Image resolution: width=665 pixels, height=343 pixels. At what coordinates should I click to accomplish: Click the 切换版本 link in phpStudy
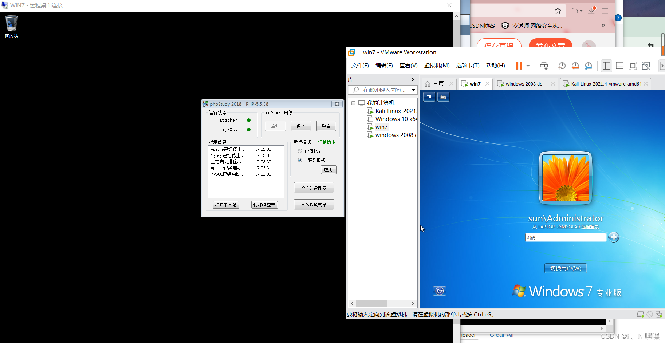tap(327, 142)
